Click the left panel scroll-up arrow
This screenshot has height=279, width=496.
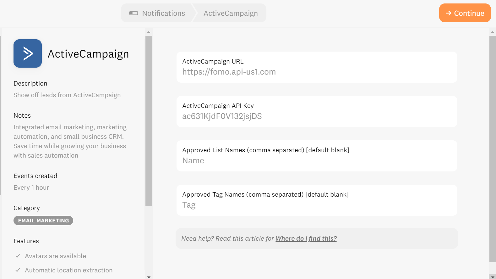149,32
